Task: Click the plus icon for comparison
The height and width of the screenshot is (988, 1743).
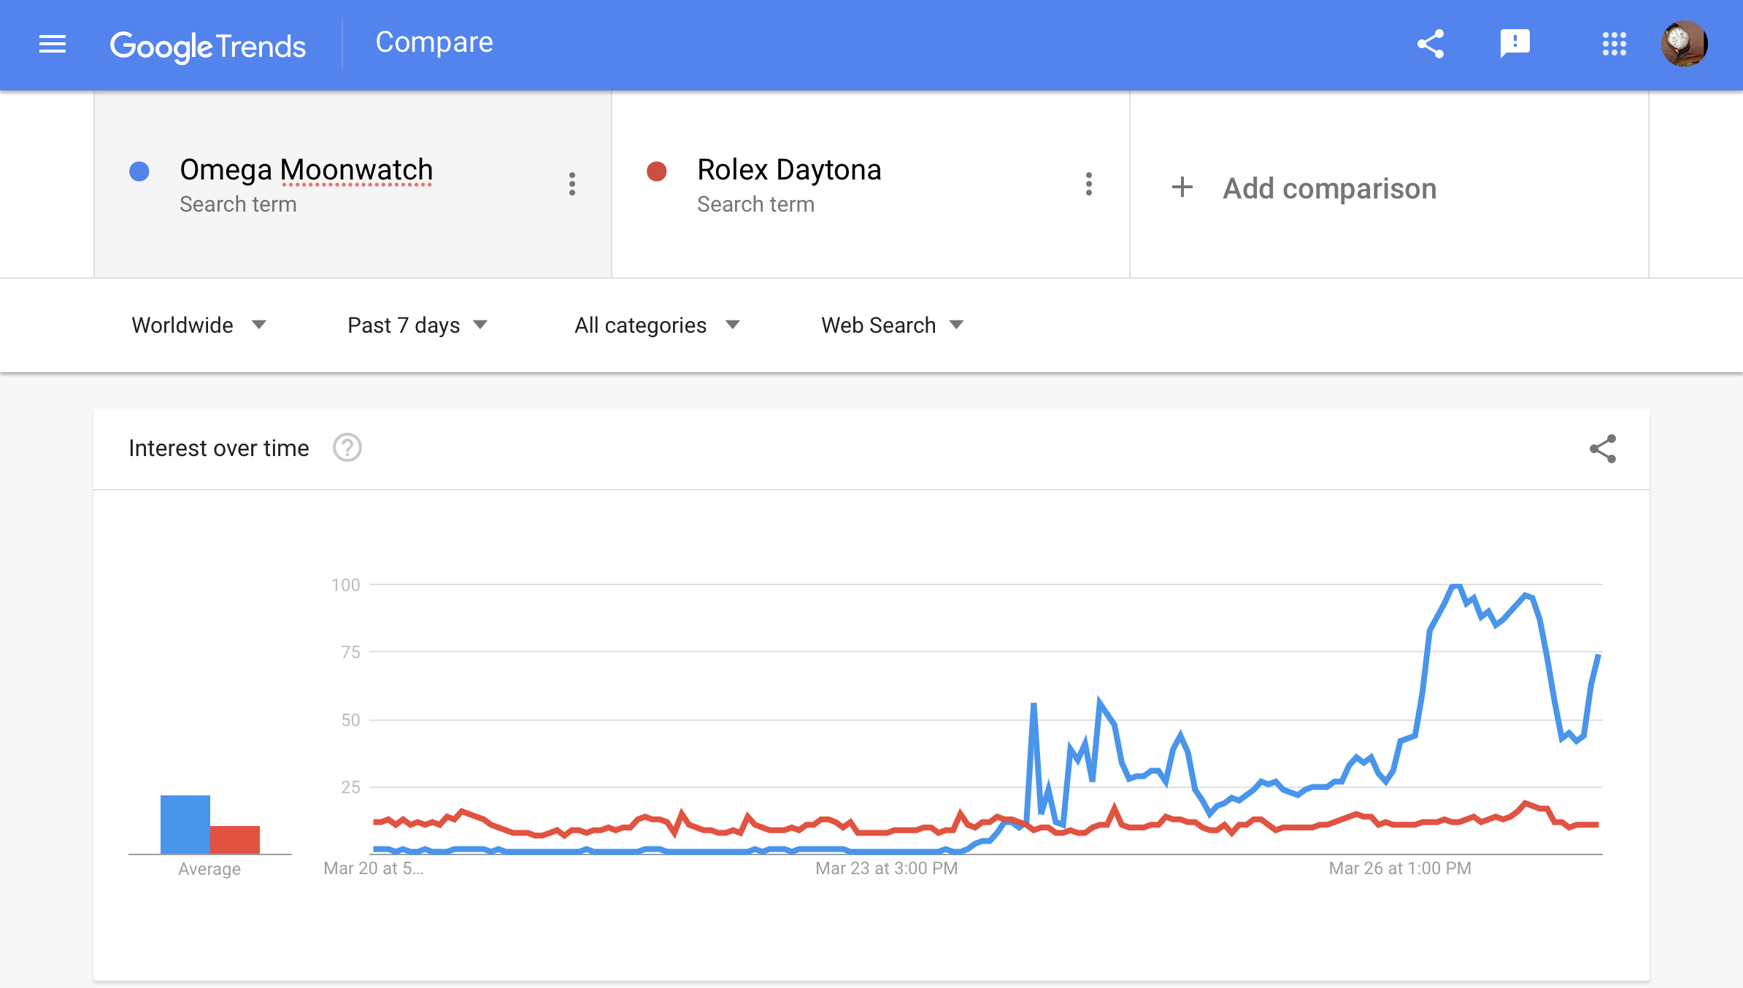Action: [1182, 188]
